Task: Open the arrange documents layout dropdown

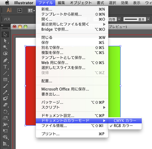Action: pyautogui.click(x=31, y=10)
